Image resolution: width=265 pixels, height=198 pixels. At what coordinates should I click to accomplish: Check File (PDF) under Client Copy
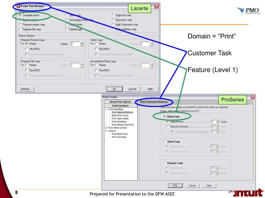pos(96,49)
